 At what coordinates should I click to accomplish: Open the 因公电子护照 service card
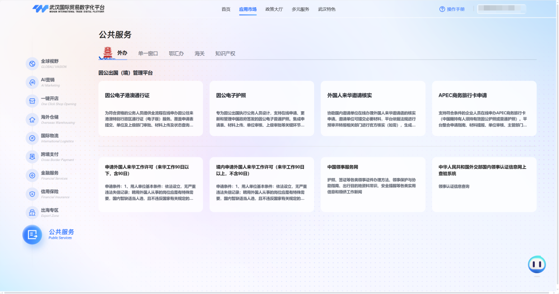pos(261,108)
